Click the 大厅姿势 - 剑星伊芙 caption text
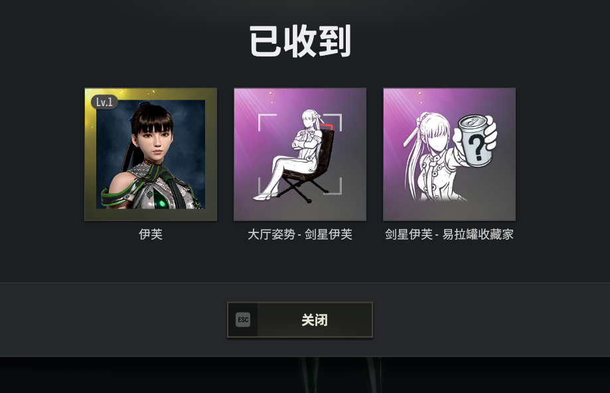The image size is (610, 393). pyautogui.click(x=300, y=234)
